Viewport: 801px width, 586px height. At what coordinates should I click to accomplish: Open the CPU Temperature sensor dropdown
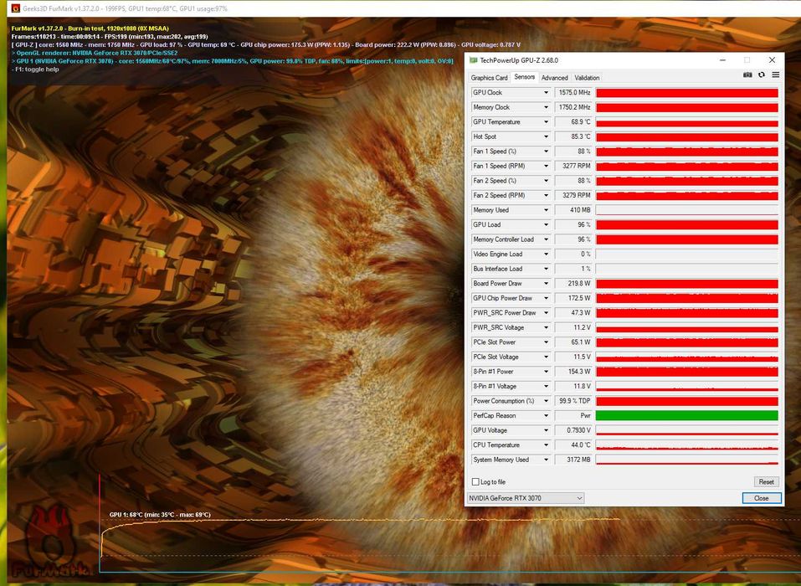pyautogui.click(x=546, y=445)
